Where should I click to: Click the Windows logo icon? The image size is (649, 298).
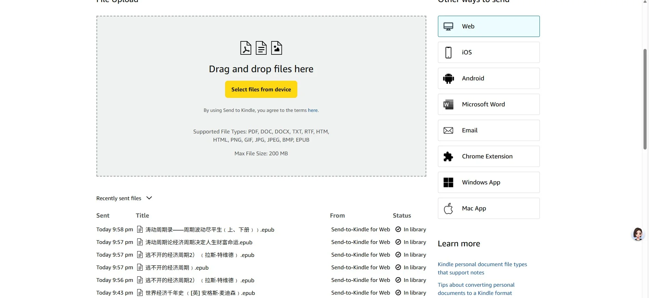(448, 182)
